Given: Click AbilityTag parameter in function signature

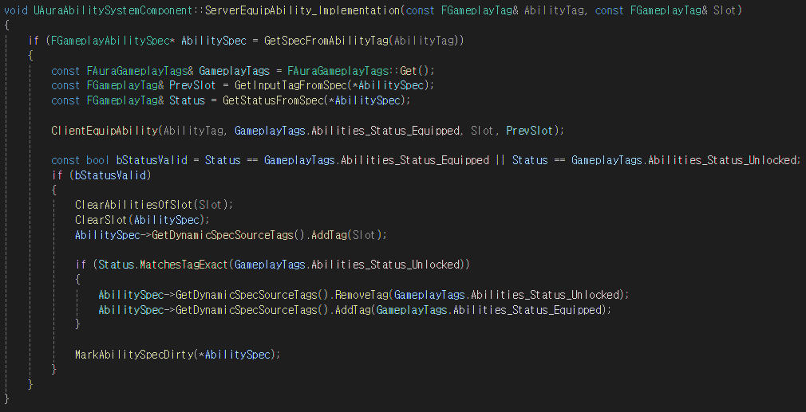Looking at the screenshot, I should 554,10.
